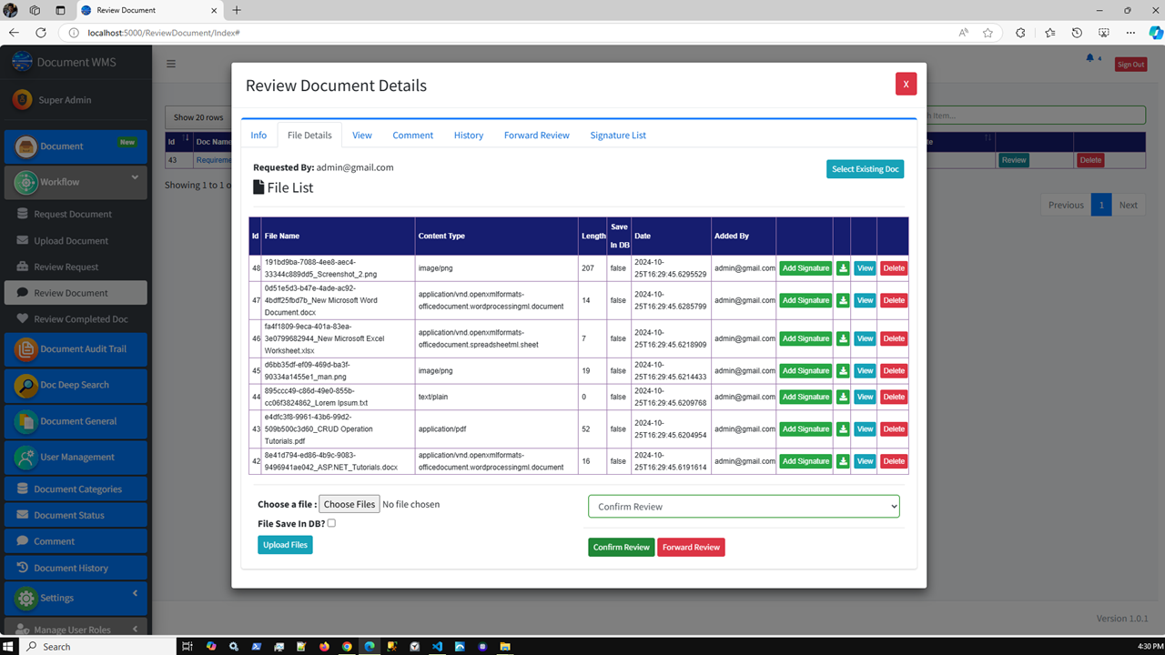Open the History tab
Screen dimensions: 1165x655
[468, 135]
